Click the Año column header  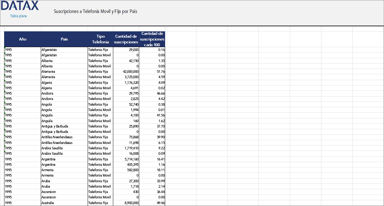click(22, 39)
